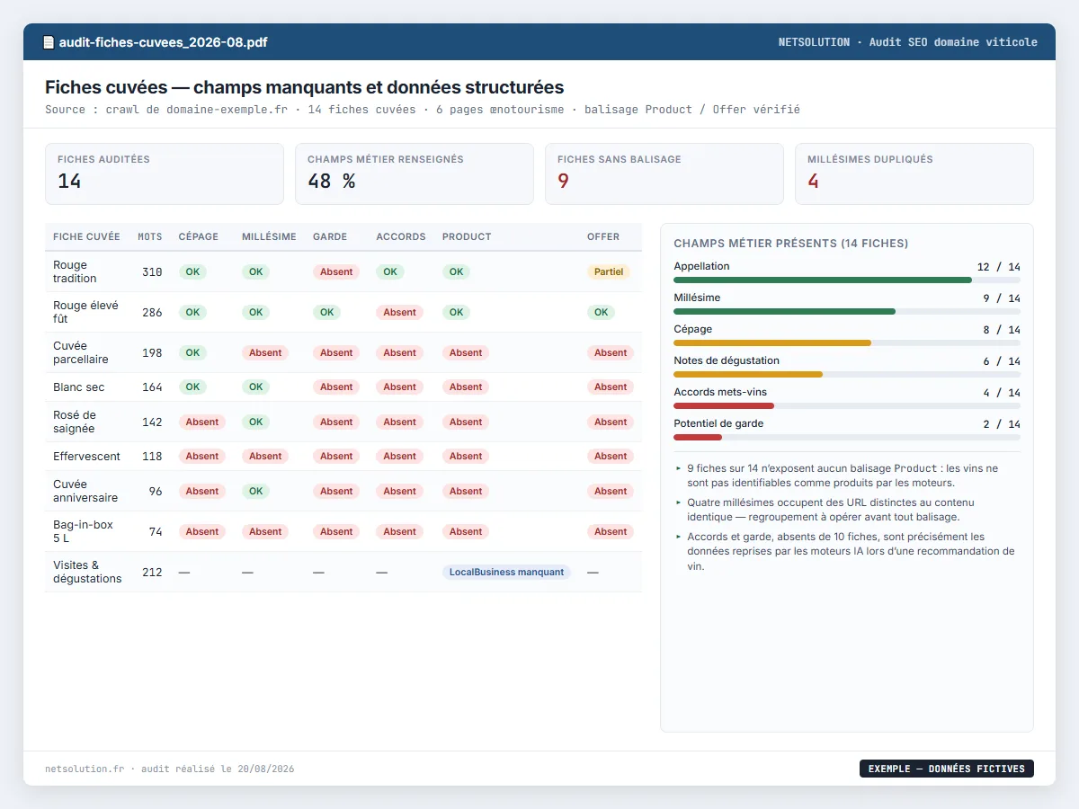Select the Bag-in-box 5 L row name
This screenshot has height=809, width=1079.
coord(84,531)
